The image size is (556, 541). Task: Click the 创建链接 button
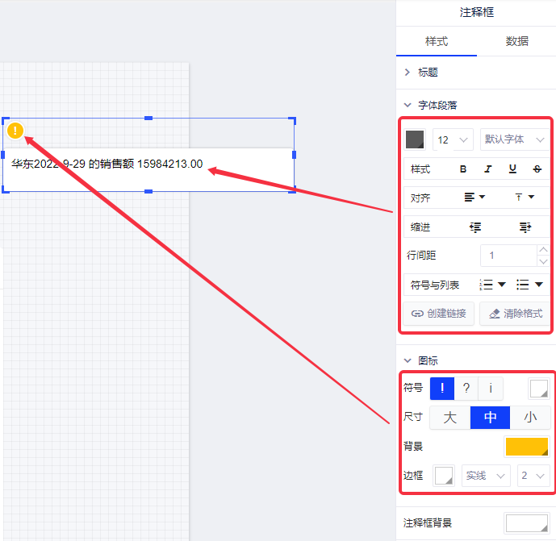[438, 314]
